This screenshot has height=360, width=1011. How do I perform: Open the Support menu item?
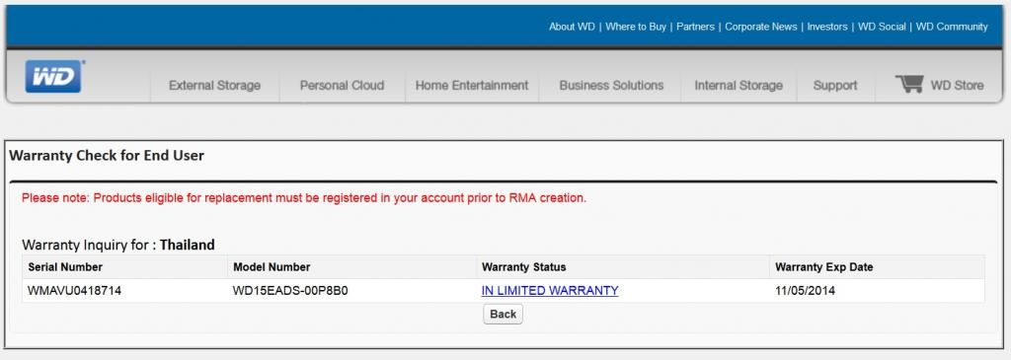pos(835,85)
